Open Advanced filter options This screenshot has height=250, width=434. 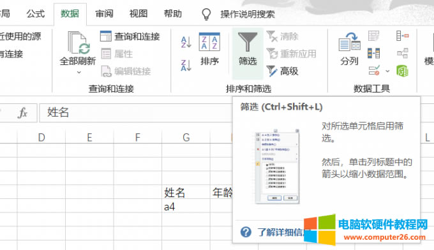(x=282, y=71)
